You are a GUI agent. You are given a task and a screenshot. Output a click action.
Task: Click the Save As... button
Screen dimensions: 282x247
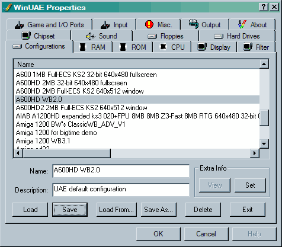159,210
